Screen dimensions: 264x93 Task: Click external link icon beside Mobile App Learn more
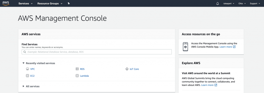234,47
